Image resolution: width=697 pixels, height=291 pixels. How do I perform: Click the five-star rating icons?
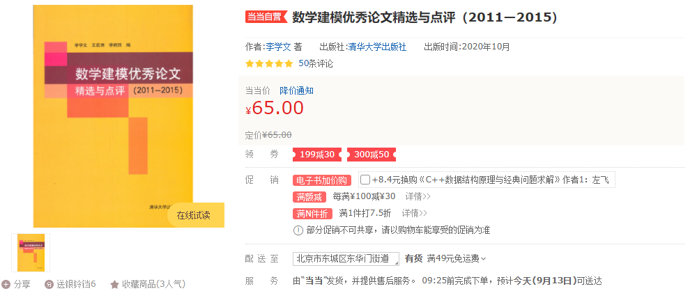click(x=269, y=63)
